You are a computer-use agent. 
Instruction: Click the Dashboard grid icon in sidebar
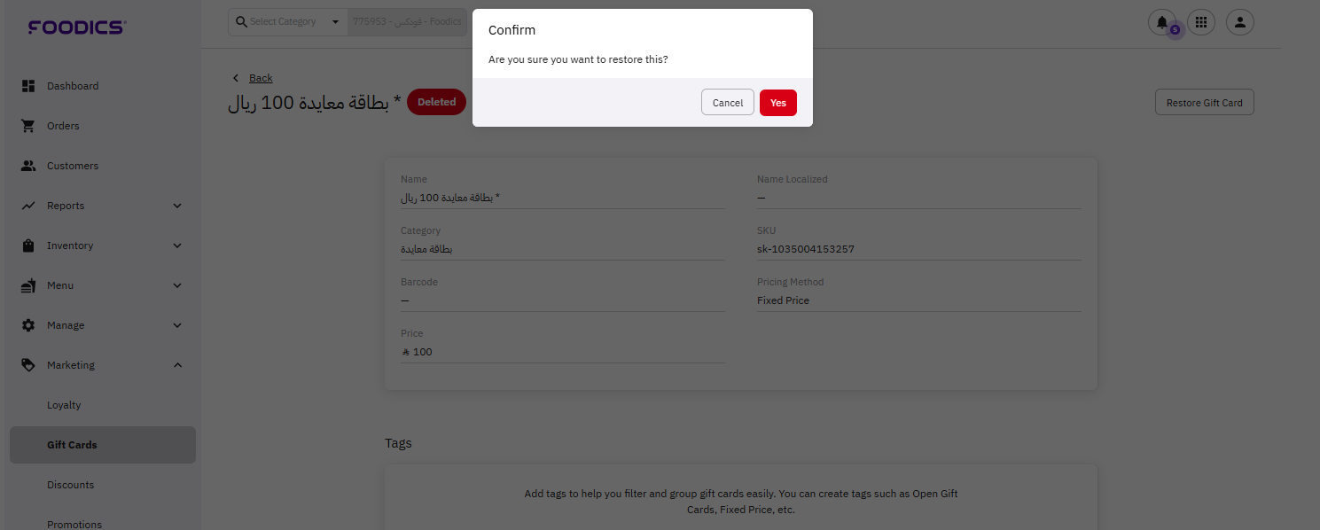coord(28,86)
